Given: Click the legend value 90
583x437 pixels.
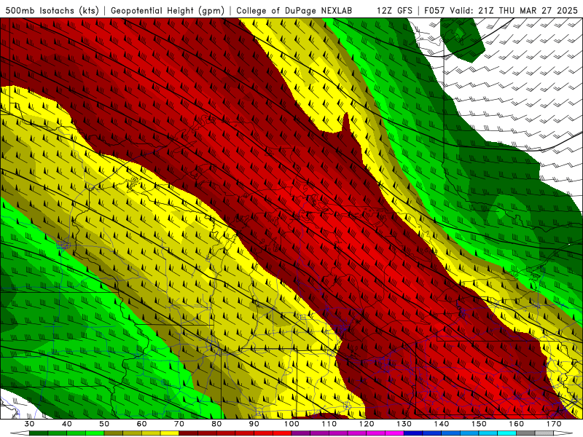Looking at the screenshot, I should point(254,424).
